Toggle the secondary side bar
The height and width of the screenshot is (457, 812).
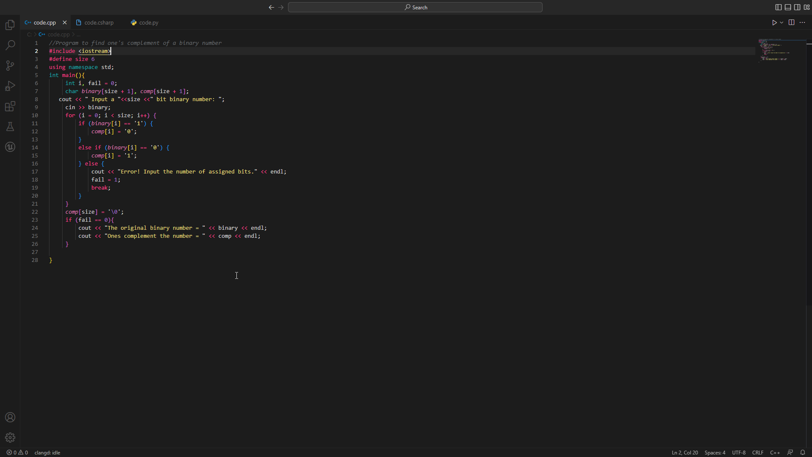pyautogui.click(x=797, y=7)
